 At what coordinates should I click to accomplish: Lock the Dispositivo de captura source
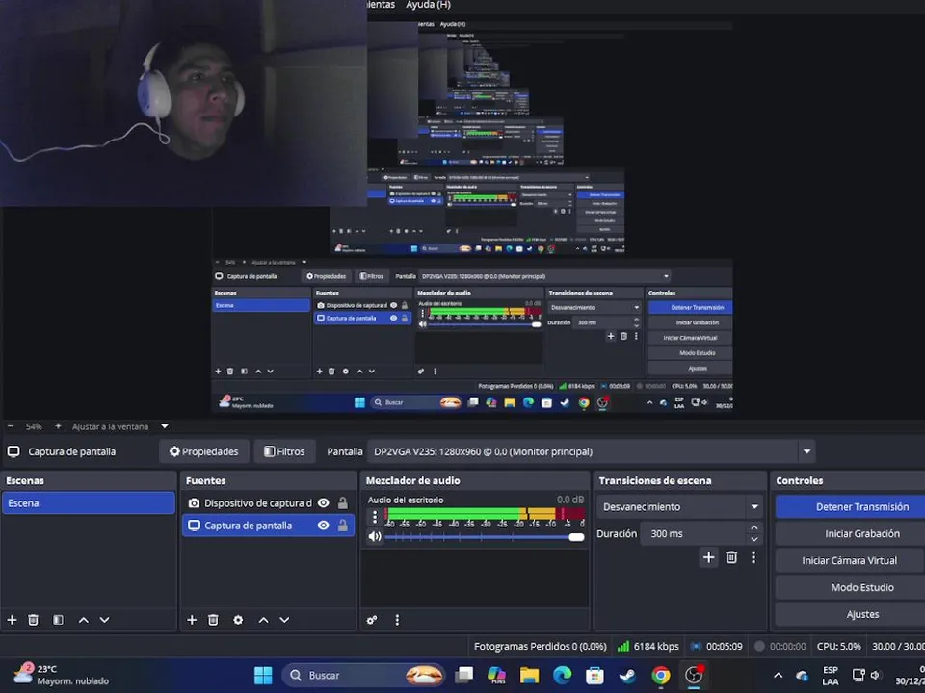click(x=342, y=503)
